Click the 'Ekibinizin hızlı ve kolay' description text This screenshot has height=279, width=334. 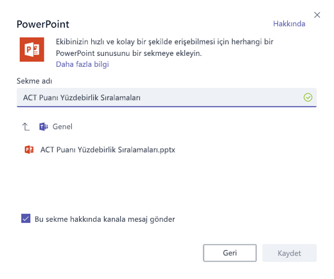coord(164,42)
